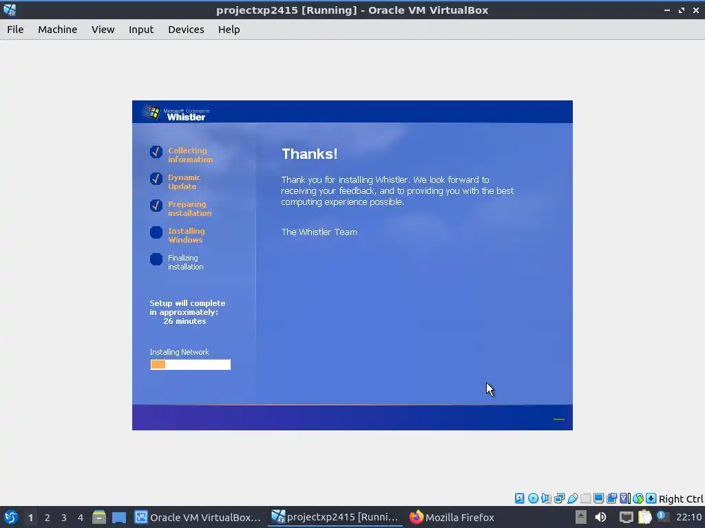Minimize the VirtualBox VM window
Screen dimensions: 705x528
tap(666, 10)
